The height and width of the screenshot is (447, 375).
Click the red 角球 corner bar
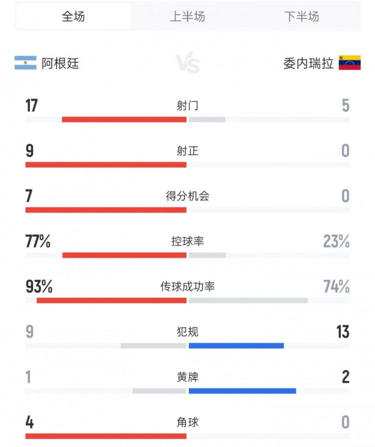[106, 436]
